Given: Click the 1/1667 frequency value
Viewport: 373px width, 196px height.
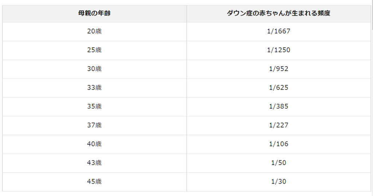Looking at the screenshot, I should (279, 31).
